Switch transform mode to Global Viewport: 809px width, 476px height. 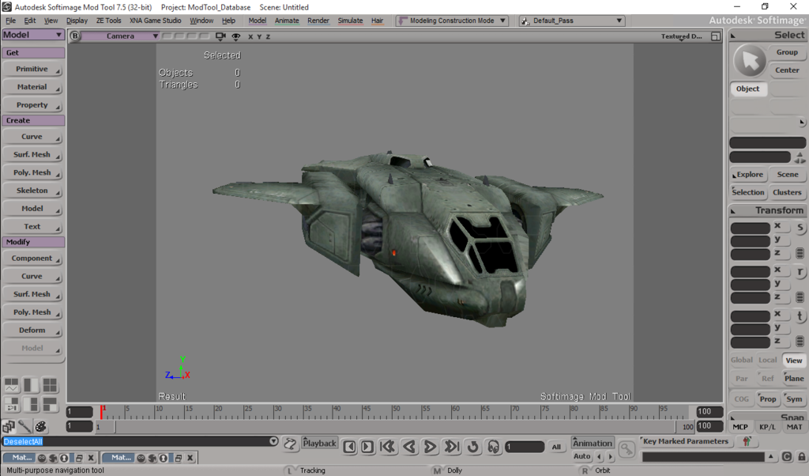741,360
